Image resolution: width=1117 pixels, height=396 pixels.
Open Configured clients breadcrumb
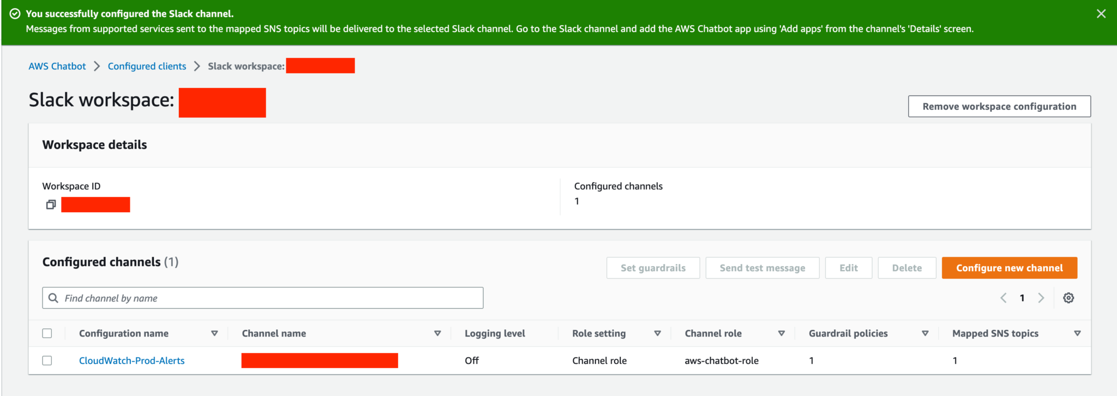147,66
